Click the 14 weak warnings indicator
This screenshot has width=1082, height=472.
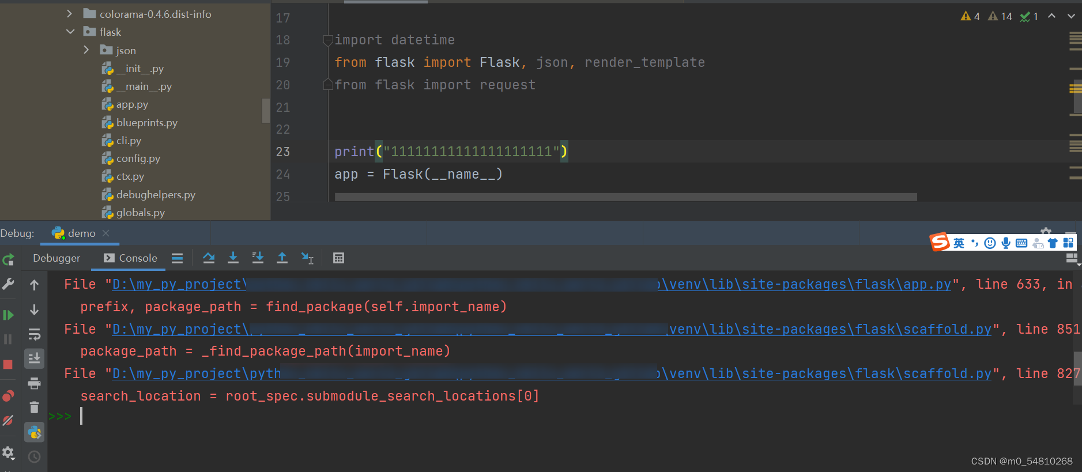click(x=1000, y=16)
